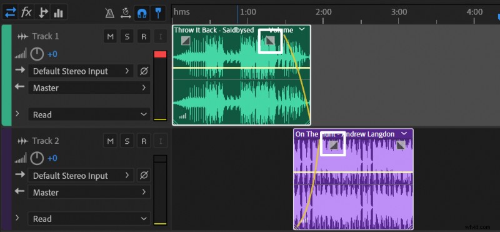Select the Track 1 name label
The height and width of the screenshot is (232, 500).
coord(45,36)
